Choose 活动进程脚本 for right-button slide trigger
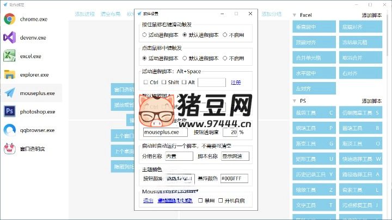This screenshot has width=392, height=220. point(144,35)
